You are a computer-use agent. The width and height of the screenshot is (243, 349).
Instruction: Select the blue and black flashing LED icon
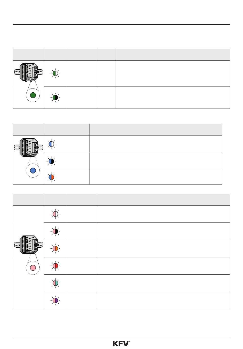[x=51, y=161]
